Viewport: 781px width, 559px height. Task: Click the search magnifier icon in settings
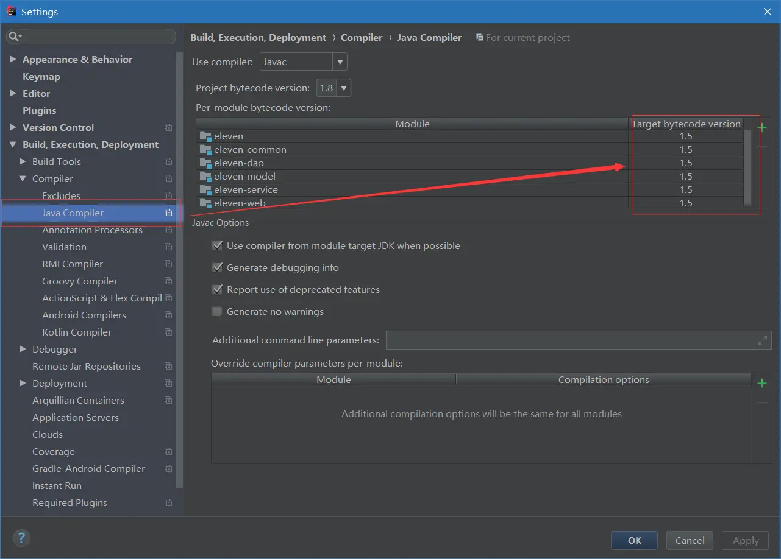pos(14,37)
